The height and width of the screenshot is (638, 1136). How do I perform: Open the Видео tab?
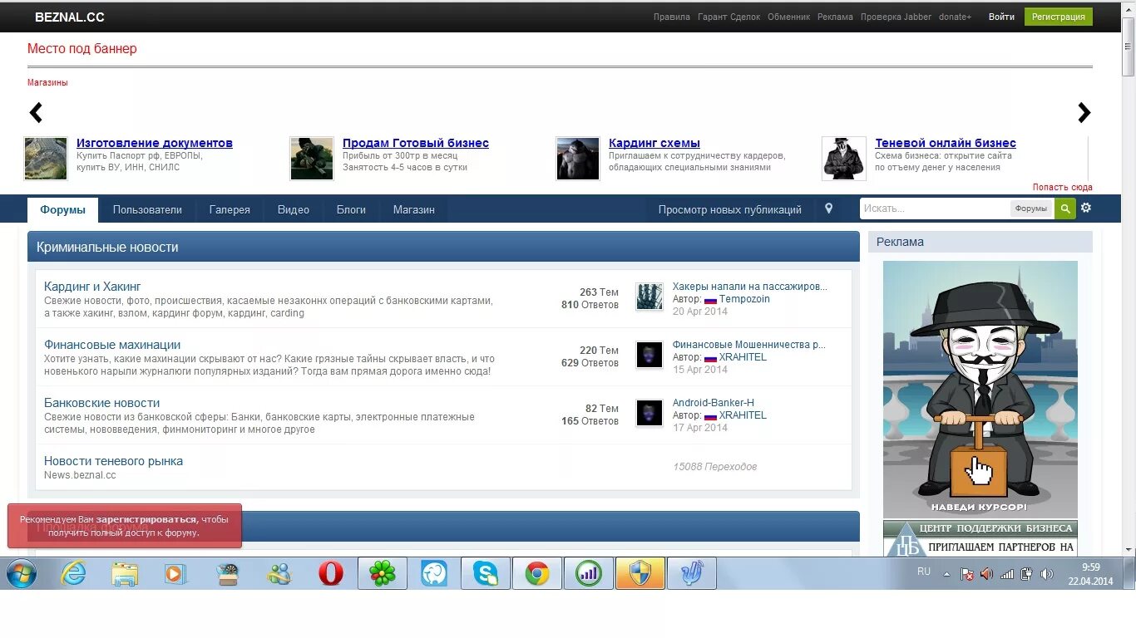click(294, 209)
